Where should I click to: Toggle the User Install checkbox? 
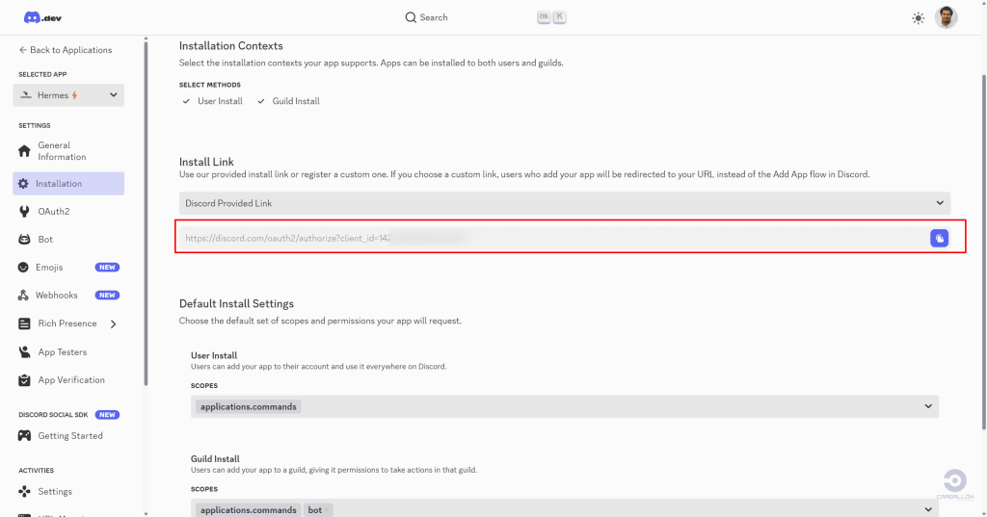187,101
